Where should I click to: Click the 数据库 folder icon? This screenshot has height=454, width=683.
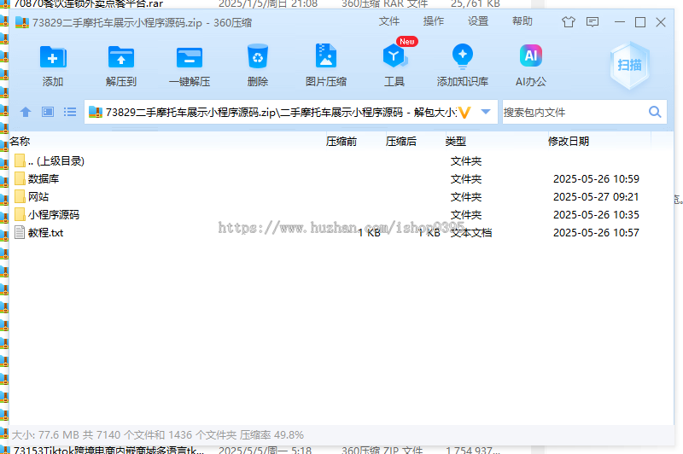click(20, 178)
